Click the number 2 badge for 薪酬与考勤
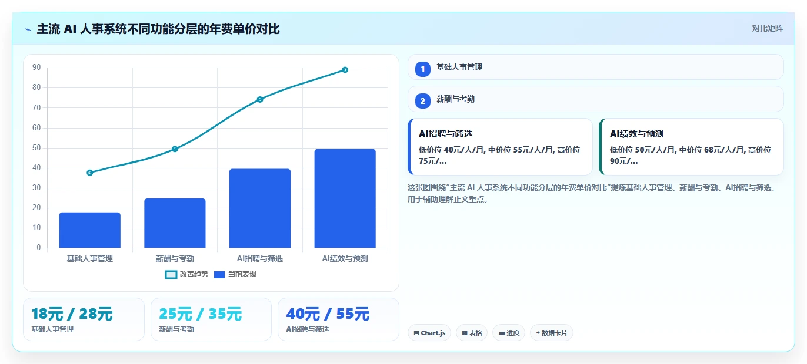807x364 pixels. (422, 101)
